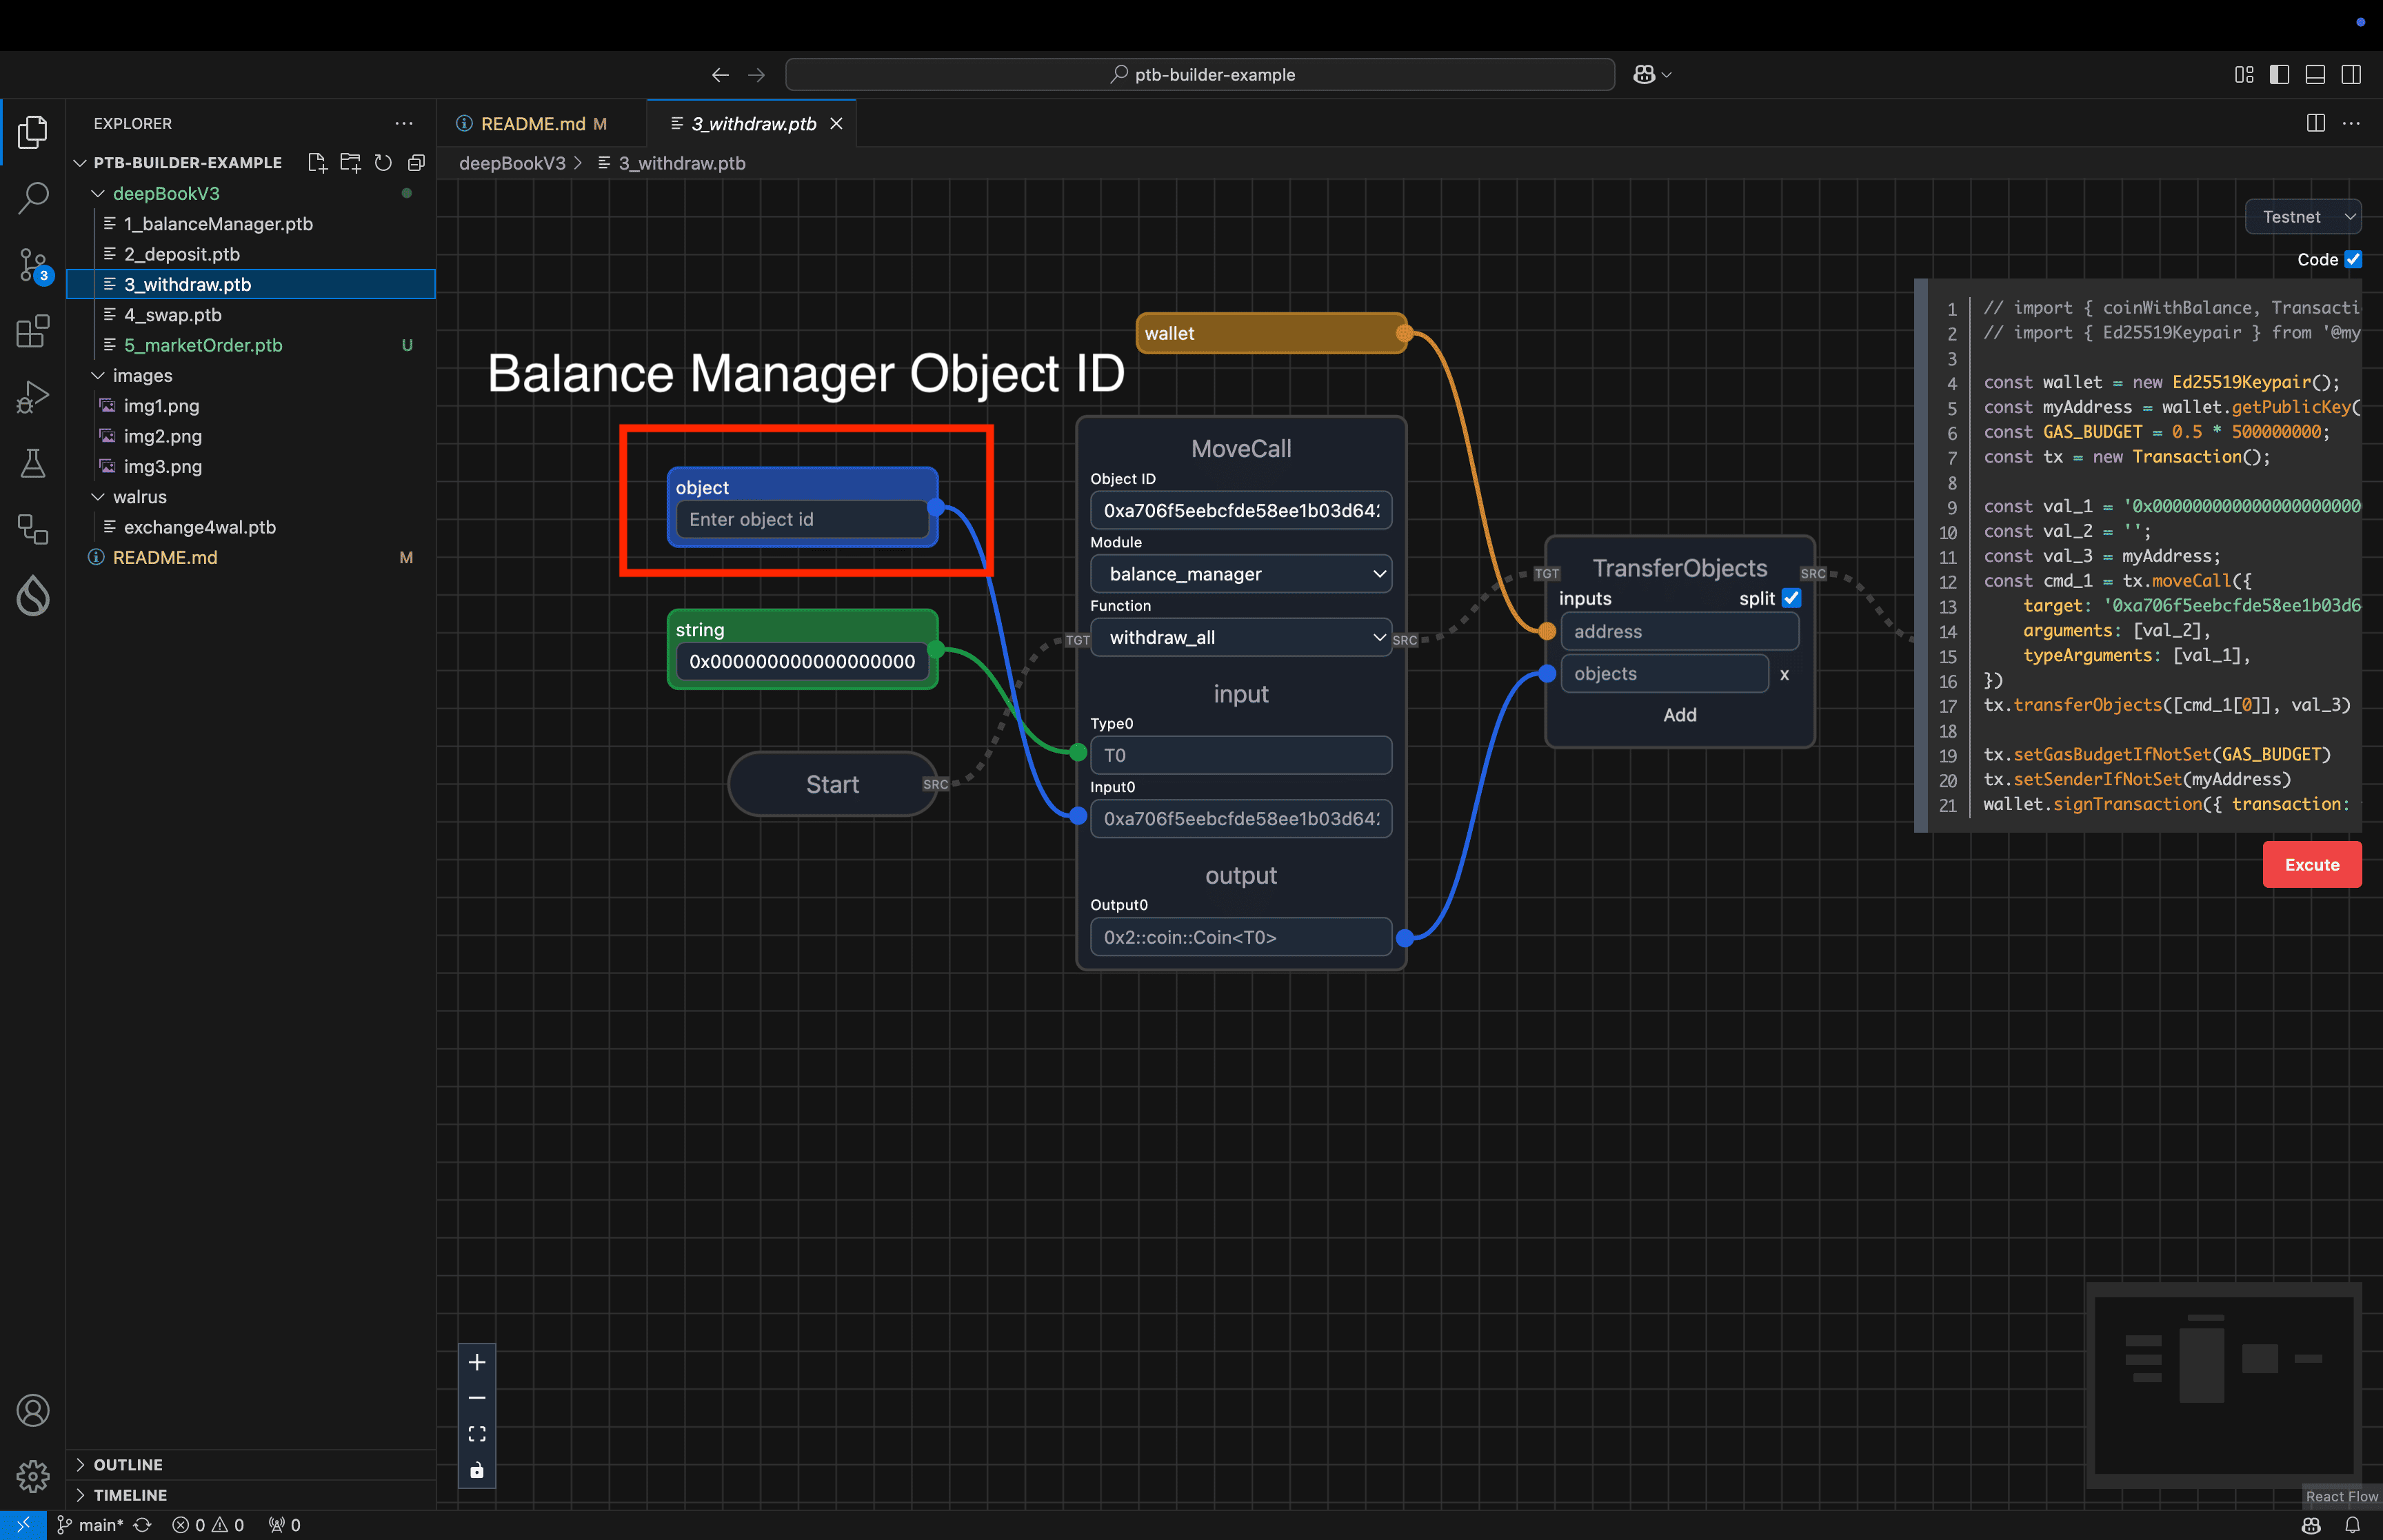Open remote window indicator in status bar
This screenshot has width=2383, height=1540.
tap(23, 1525)
